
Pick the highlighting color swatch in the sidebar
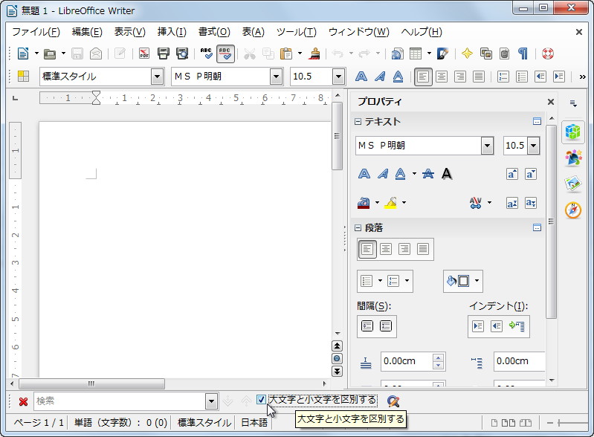(390, 204)
